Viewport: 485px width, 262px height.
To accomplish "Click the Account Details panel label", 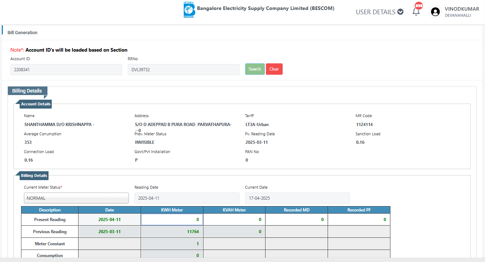I will tap(36, 104).
